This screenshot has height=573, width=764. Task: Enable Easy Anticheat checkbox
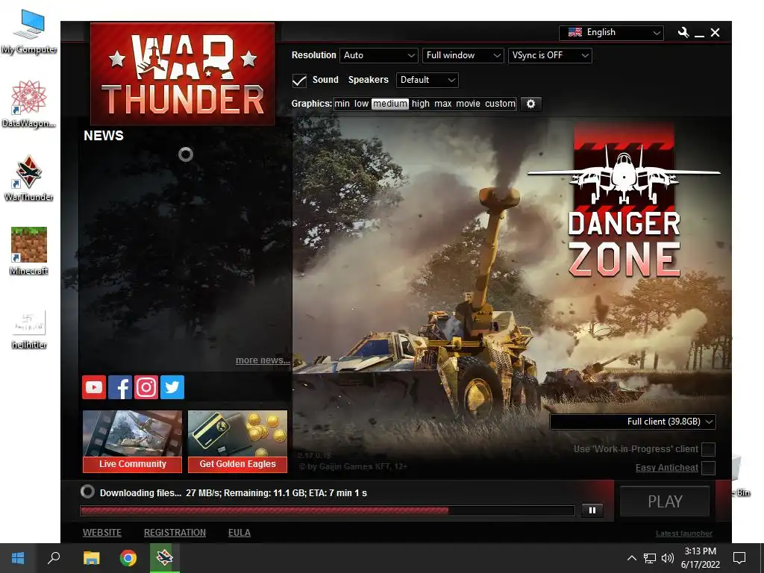coord(708,468)
